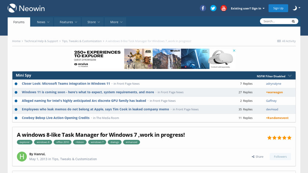This screenshot has width=308, height=173.
Task: Click the orange five-star topic rating
Action: 279,138
